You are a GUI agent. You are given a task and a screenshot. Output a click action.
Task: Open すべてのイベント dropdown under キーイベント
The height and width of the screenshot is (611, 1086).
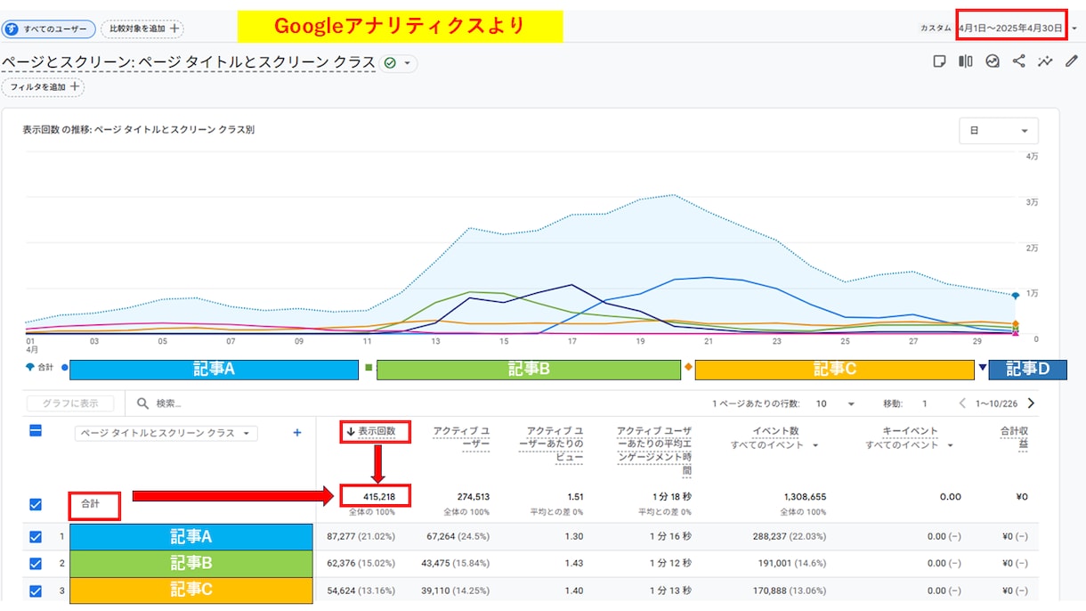click(908, 444)
